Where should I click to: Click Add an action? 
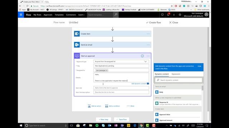coord(94,106)
